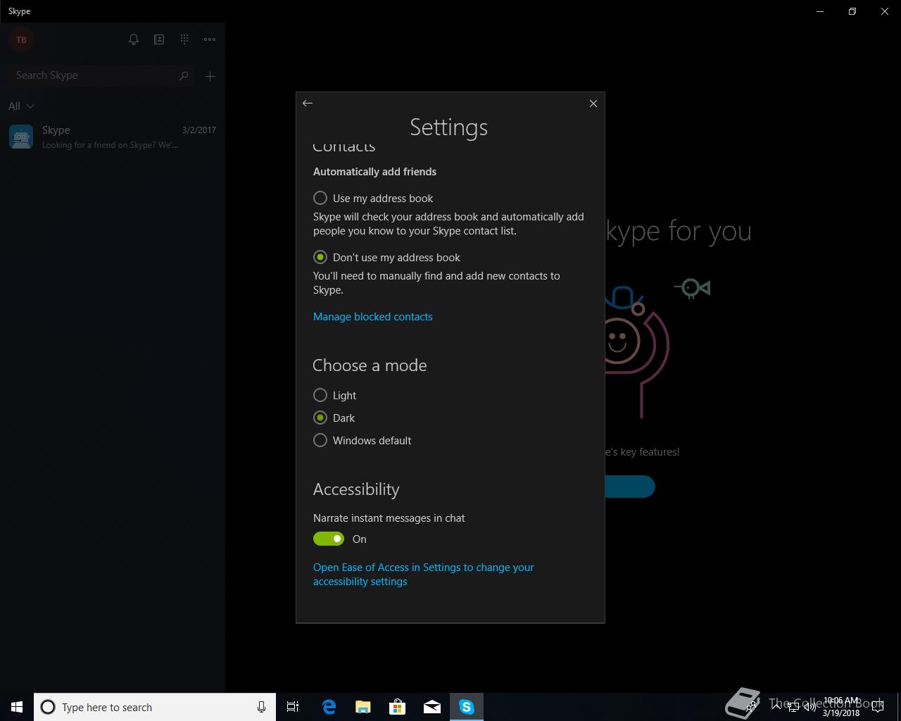This screenshot has width=901, height=721.
Task: Launch Microsoft Edge from the taskbar
Action: coord(329,707)
